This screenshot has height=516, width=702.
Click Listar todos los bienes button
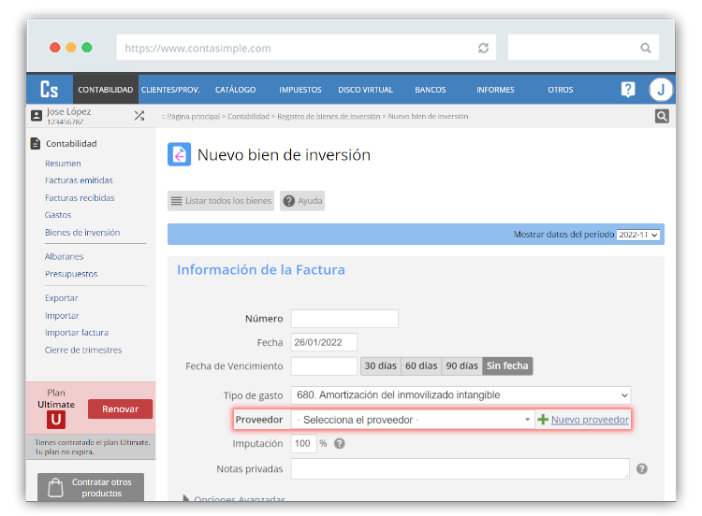221,201
